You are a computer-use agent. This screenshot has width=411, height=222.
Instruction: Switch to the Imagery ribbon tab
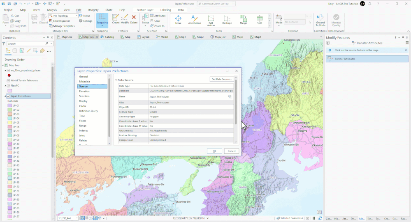93,9
